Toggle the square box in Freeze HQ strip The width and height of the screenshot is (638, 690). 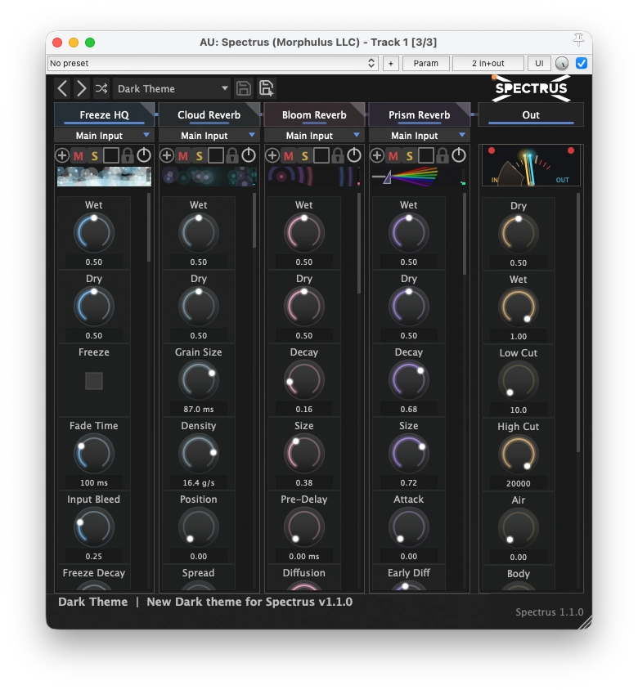(111, 155)
